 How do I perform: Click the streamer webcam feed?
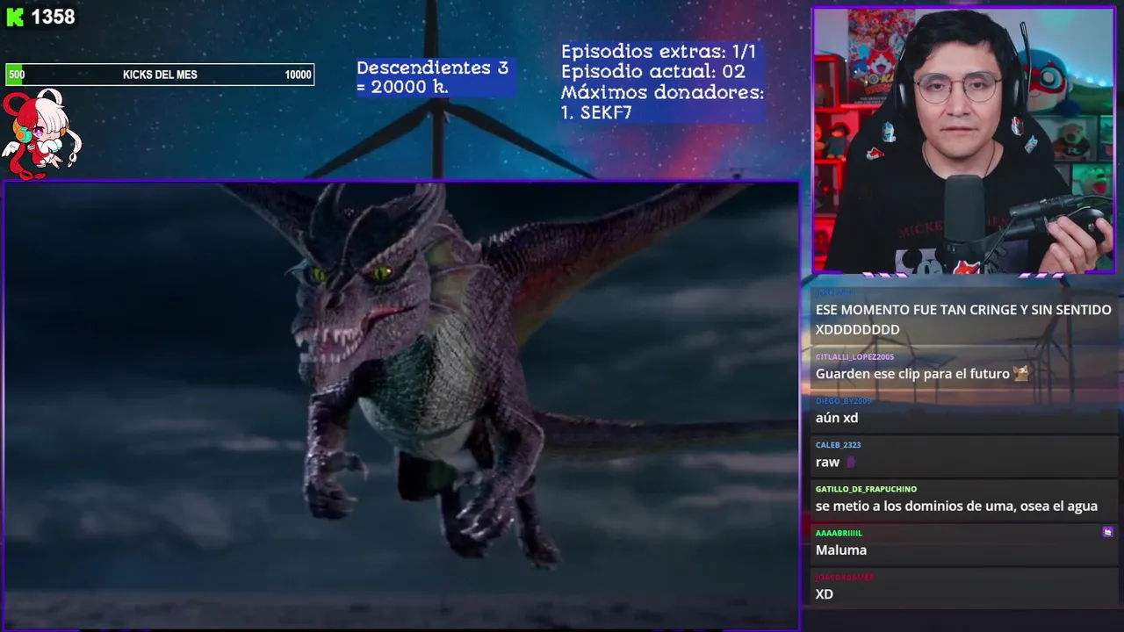963,140
